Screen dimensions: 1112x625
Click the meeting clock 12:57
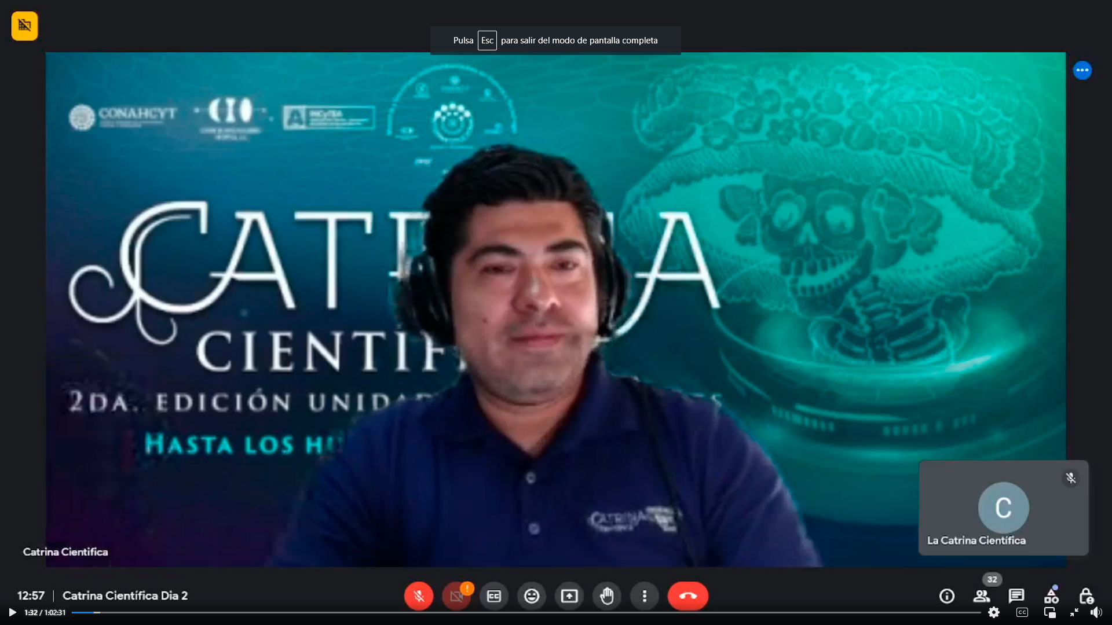[x=31, y=595]
